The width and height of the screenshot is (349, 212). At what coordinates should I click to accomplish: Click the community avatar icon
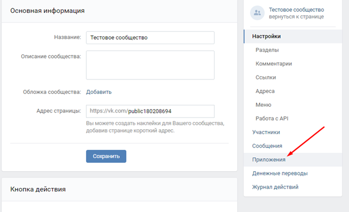pos(257,13)
